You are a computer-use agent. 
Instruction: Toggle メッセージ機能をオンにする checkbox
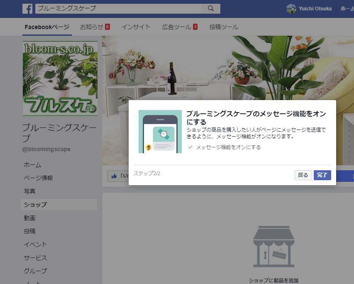point(190,147)
